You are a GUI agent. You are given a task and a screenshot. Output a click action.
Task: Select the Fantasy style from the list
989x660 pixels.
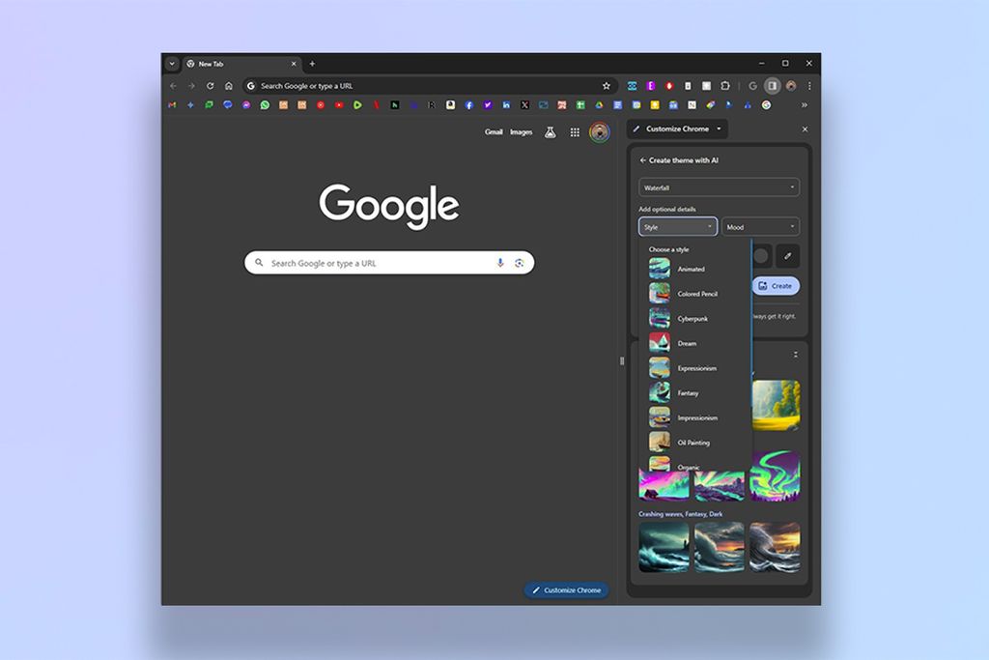tap(687, 392)
